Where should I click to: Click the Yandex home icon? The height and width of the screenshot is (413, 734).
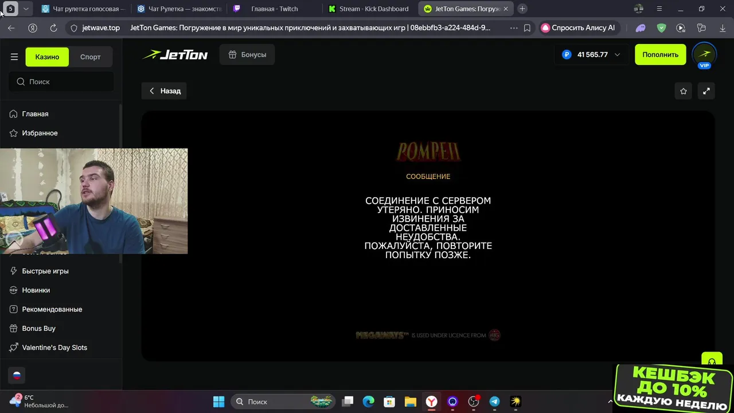click(x=33, y=28)
